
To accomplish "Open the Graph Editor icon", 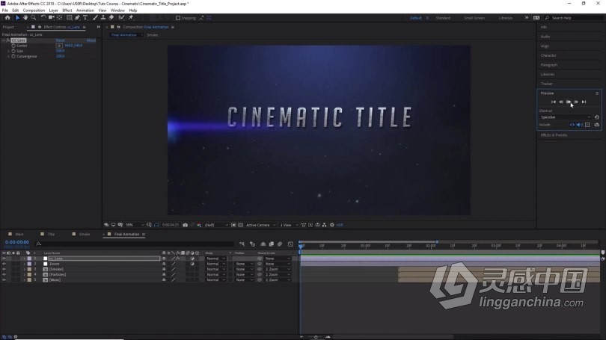I will click(290, 244).
